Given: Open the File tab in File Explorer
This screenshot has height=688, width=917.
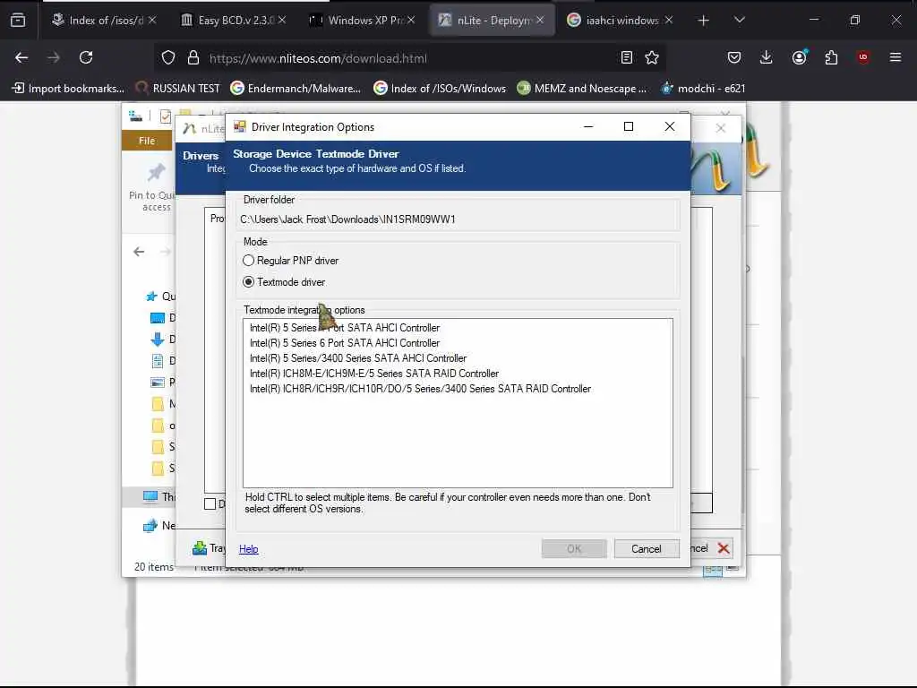Looking at the screenshot, I should tap(147, 141).
